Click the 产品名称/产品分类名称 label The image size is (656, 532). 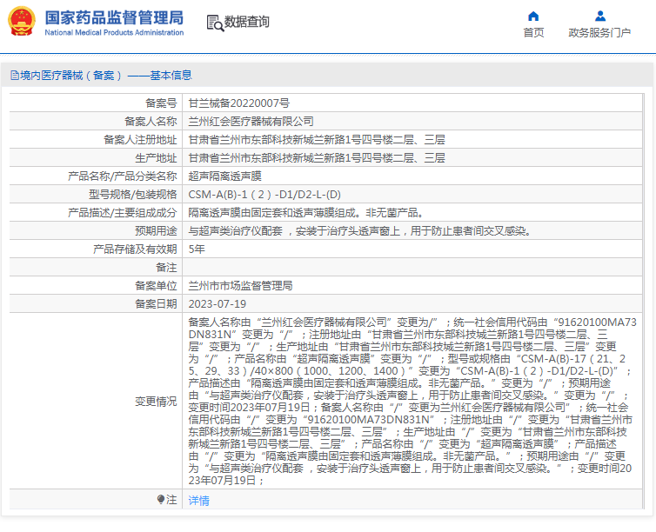click(x=122, y=176)
